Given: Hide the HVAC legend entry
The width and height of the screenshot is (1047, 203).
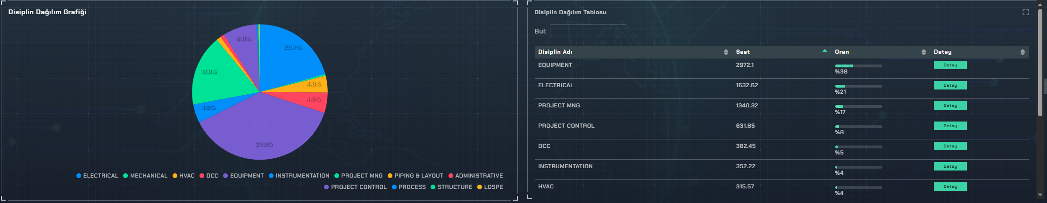Looking at the screenshot, I should tap(183, 176).
